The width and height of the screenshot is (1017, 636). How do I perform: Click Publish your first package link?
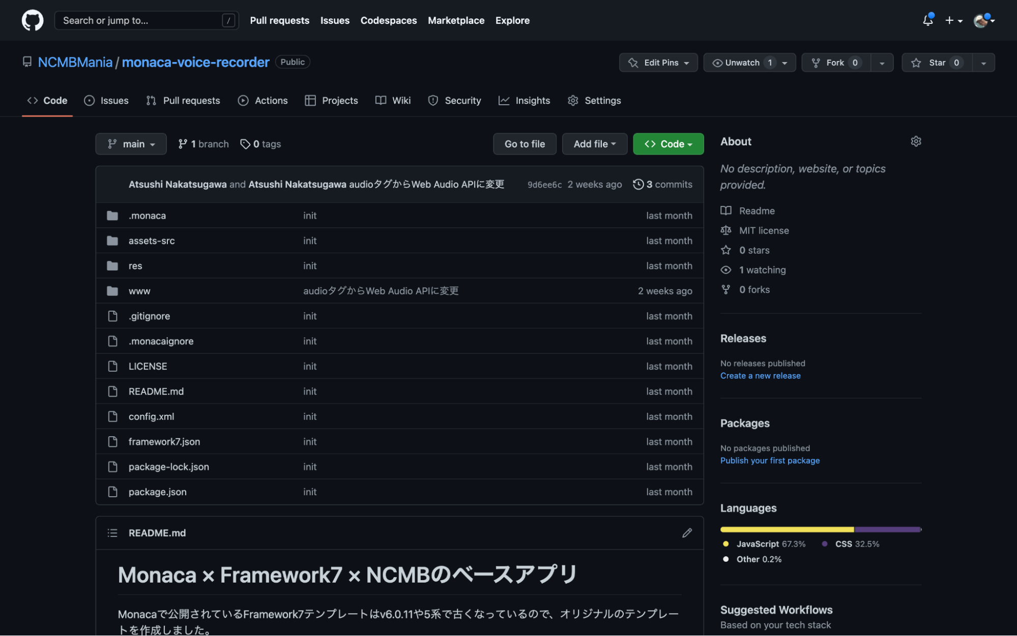point(770,461)
